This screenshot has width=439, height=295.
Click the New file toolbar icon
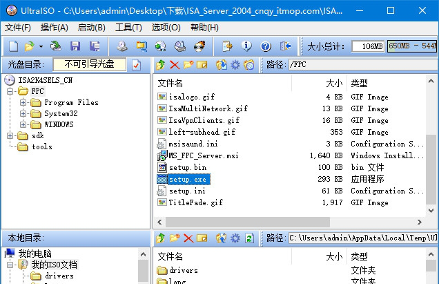[x=13, y=46]
